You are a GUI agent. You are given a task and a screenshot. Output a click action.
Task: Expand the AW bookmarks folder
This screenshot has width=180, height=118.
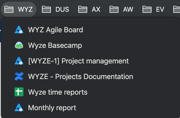click(x=122, y=9)
